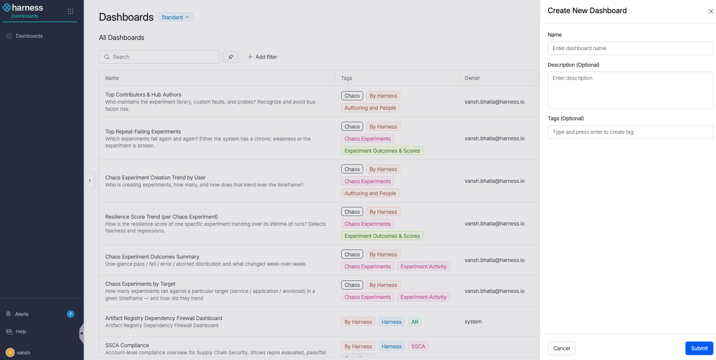
Task: Click Chaos Experiments tag on Creation Trend row
Action: click(368, 181)
